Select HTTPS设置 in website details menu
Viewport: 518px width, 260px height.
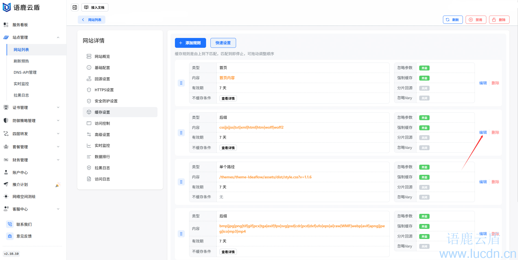click(104, 90)
